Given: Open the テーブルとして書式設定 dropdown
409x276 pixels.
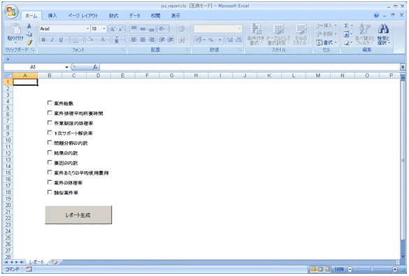Looking at the screenshot, I should tap(278, 34).
